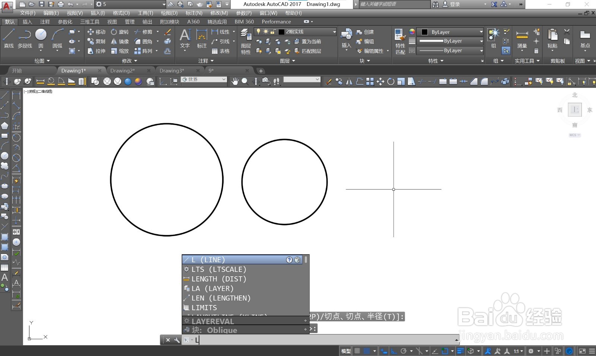Open 图层特性 (Layer Properties) manager

point(246,41)
